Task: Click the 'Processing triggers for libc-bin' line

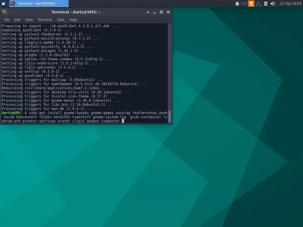Action: [58, 105]
